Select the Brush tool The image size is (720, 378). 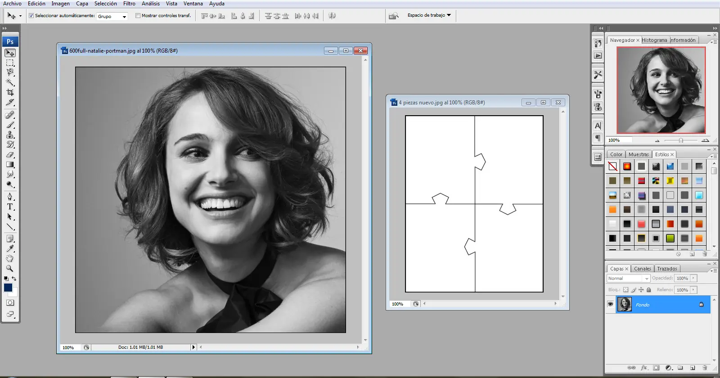point(10,125)
